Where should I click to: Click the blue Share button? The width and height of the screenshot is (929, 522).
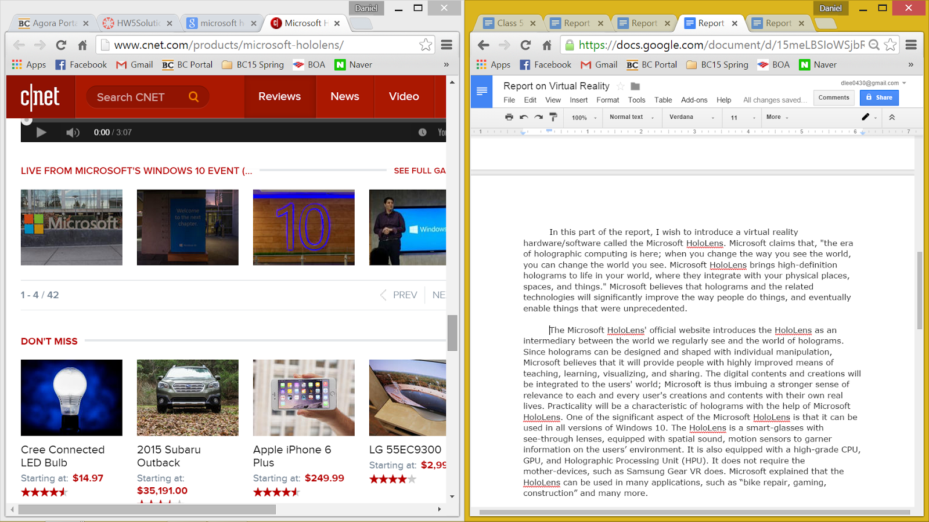point(879,97)
